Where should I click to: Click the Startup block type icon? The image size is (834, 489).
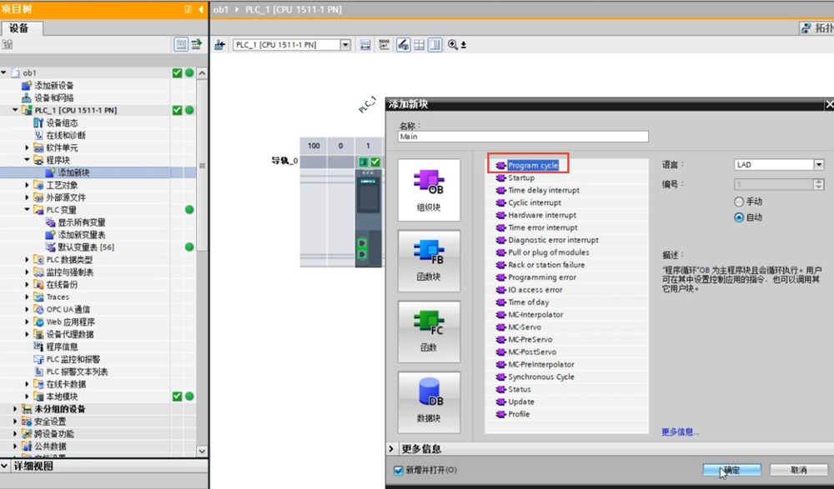500,178
